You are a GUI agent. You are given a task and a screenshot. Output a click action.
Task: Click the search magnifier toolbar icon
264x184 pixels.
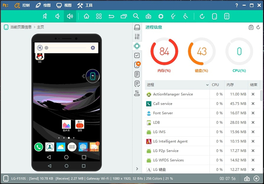click(x=136, y=16)
